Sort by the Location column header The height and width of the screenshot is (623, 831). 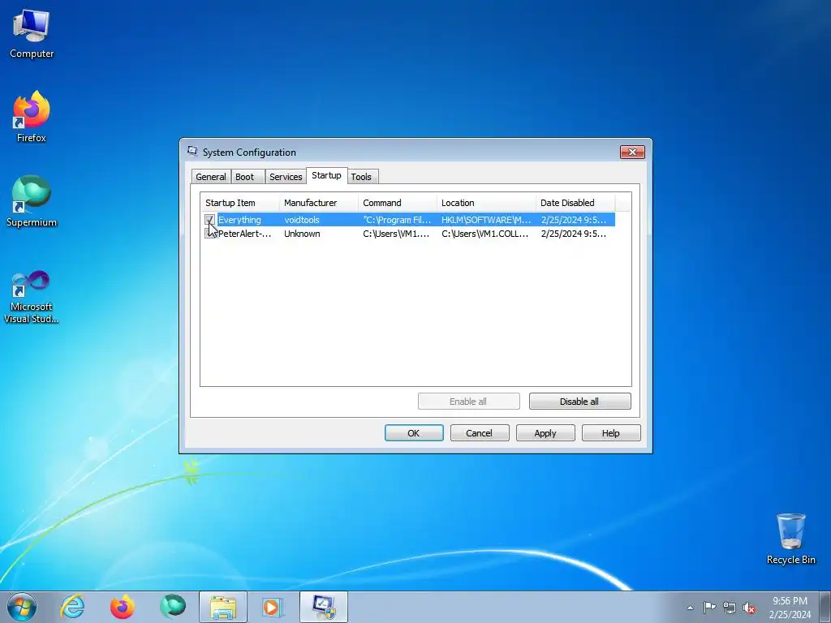click(x=487, y=203)
